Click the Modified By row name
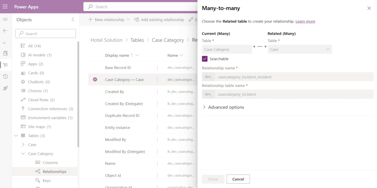This screenshot has height=188, width=377. point(115,139)
